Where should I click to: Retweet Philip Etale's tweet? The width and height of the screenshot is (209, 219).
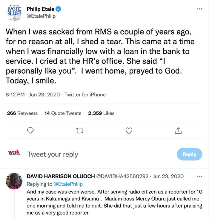point(79,130)
